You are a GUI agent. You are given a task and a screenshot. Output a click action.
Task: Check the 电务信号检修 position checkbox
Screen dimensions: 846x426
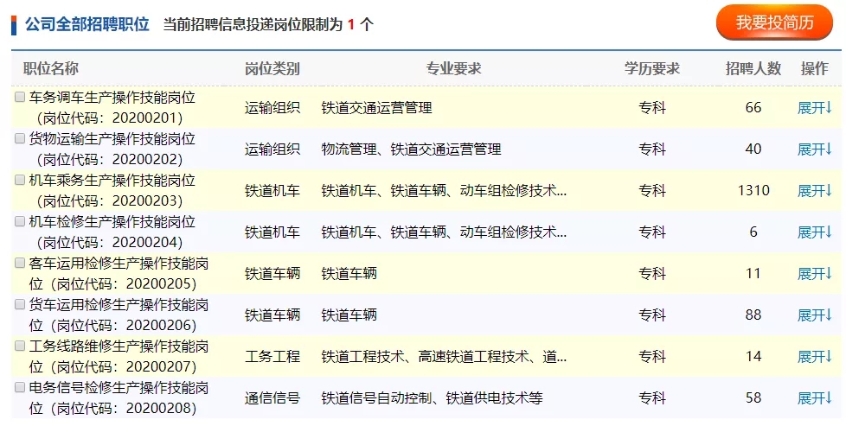(20, 388)
